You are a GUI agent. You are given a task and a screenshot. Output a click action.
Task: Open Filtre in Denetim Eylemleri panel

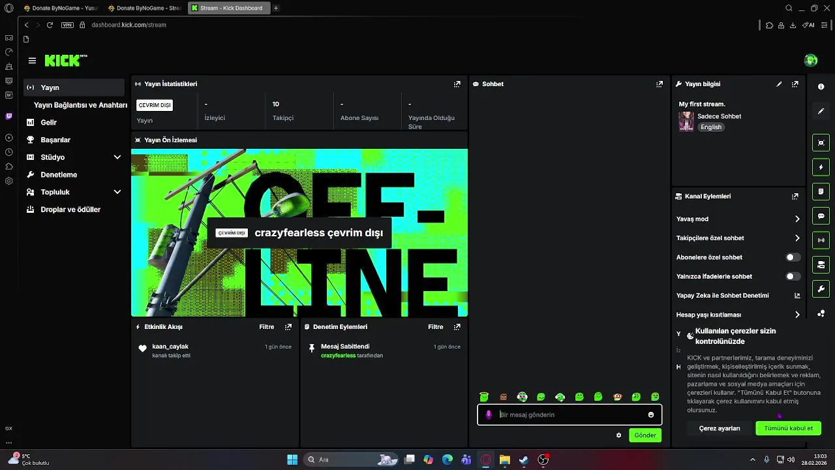click(435, 327)
